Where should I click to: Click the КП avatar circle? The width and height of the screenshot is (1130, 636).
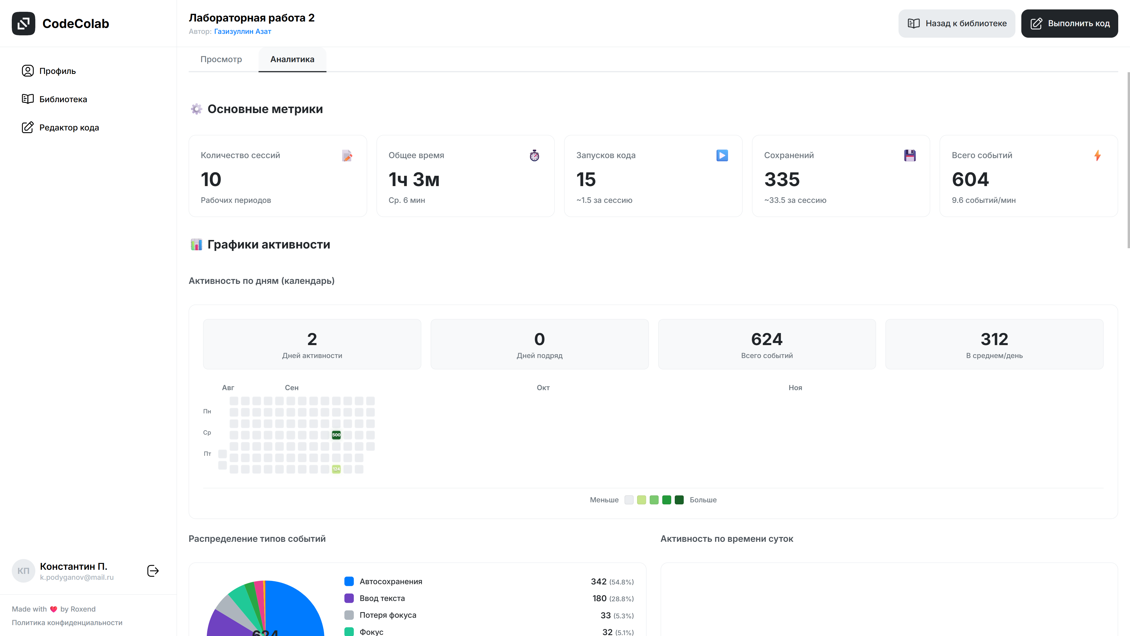23,571
